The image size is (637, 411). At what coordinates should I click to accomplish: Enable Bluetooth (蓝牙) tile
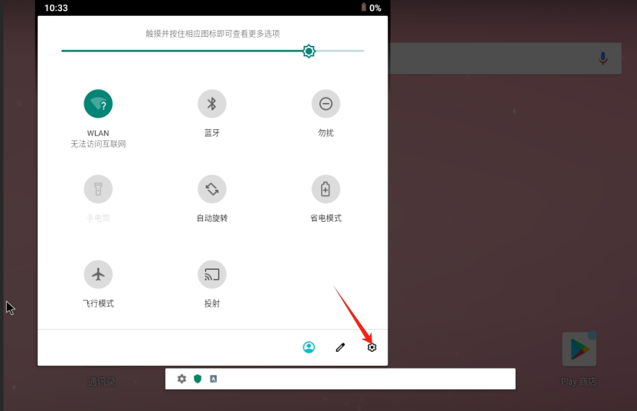pyautogui.click(x=212, y=104)
